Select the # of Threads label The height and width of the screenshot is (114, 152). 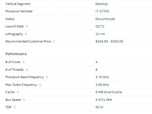[x=14, y=70]
